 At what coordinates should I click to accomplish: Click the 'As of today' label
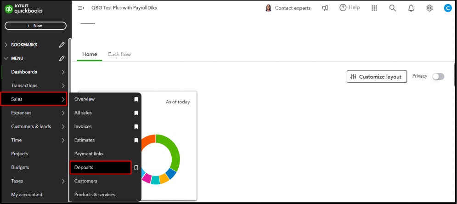(178, 102)
